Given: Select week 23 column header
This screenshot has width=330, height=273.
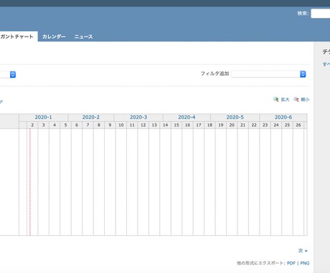Looking at the screenshot, I should coord(265,125).
